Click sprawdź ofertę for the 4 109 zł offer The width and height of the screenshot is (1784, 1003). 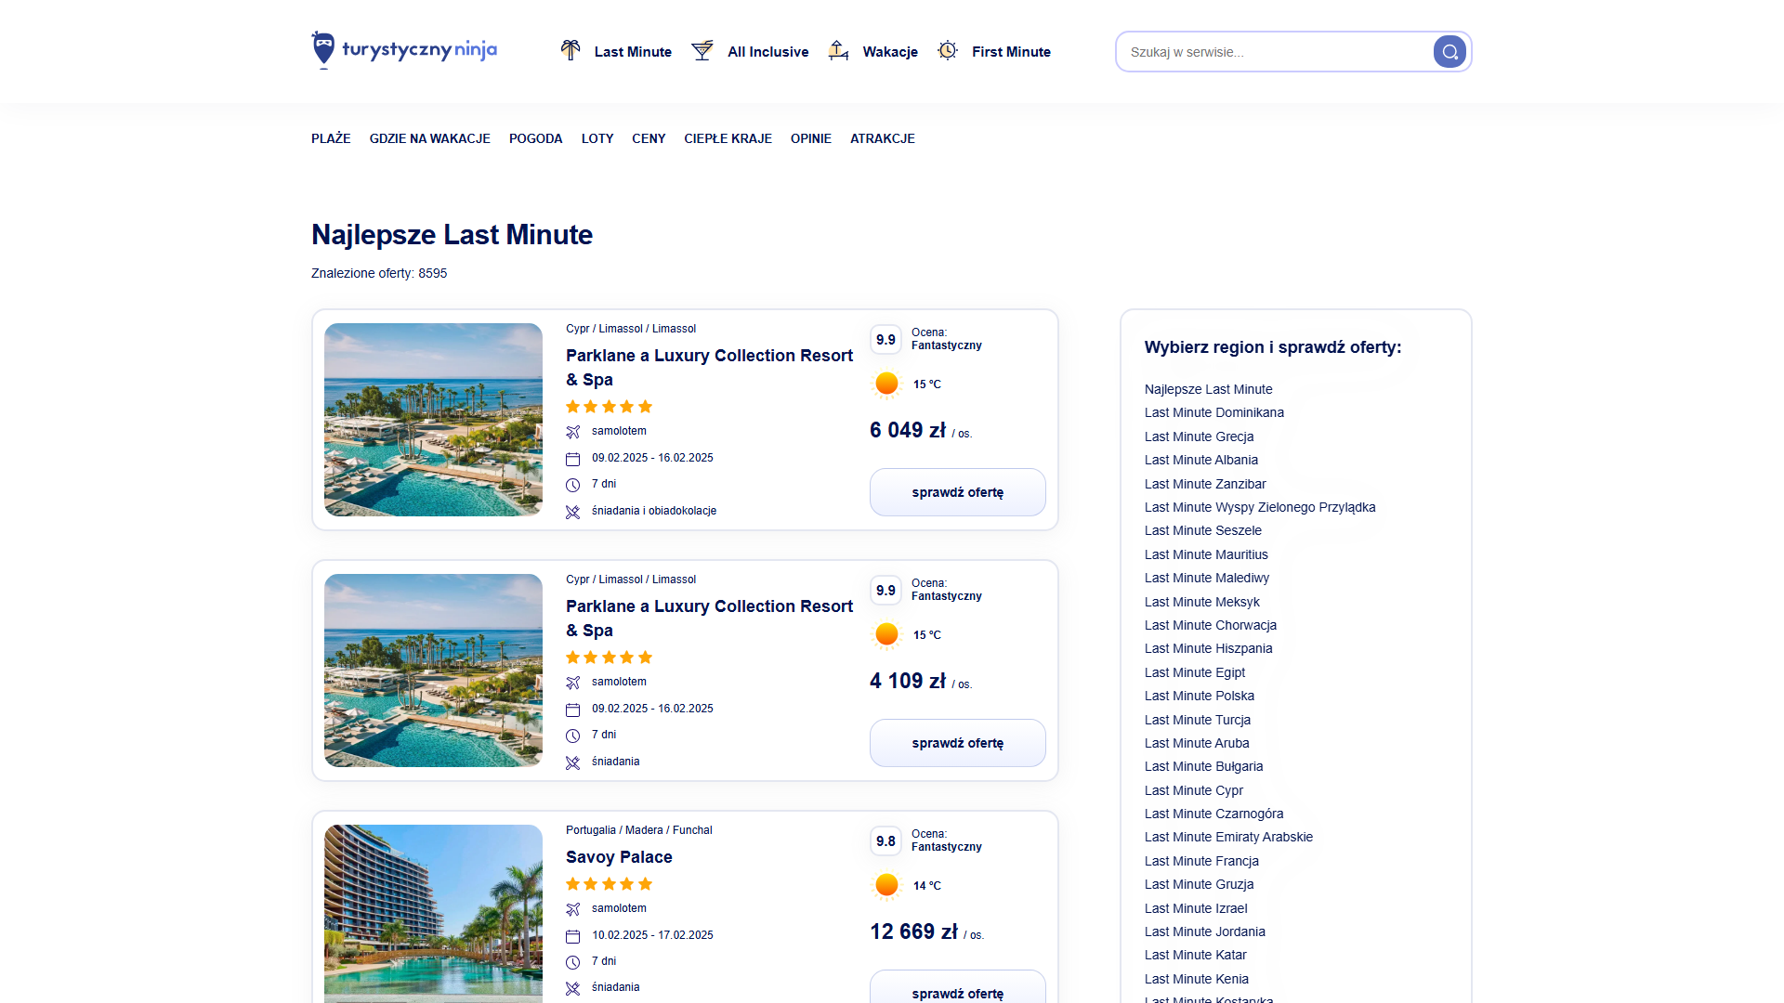[957, 743]
